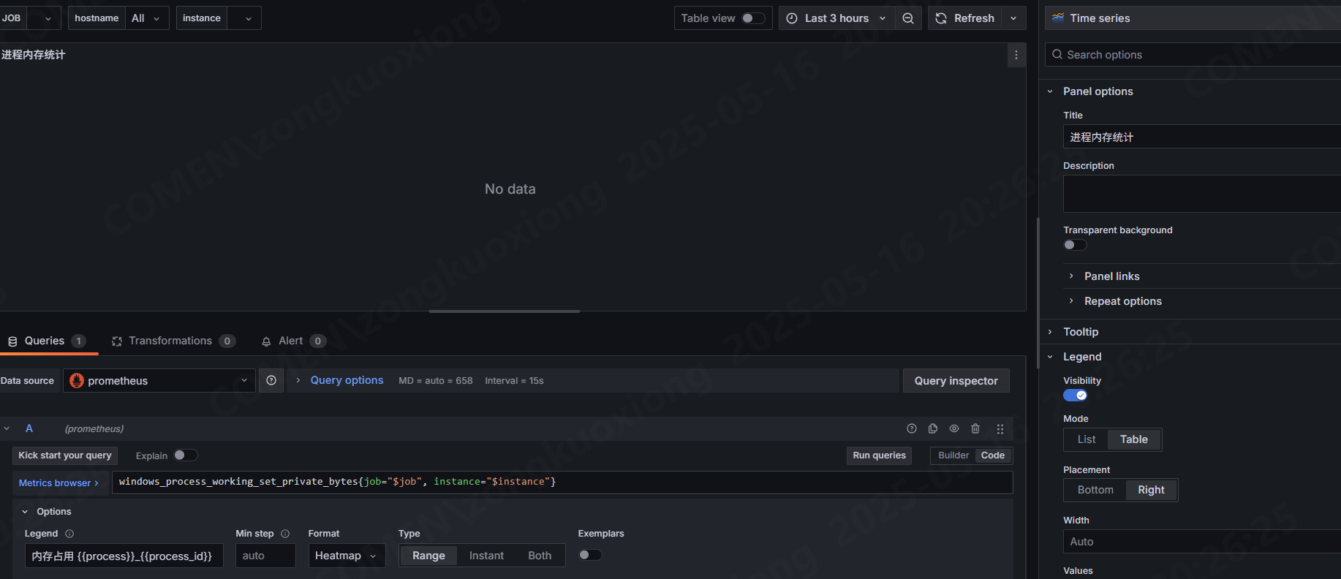Click the Legend info icon
The width and height of the screenshot is (1341, 579).
[x=69, y=534]
